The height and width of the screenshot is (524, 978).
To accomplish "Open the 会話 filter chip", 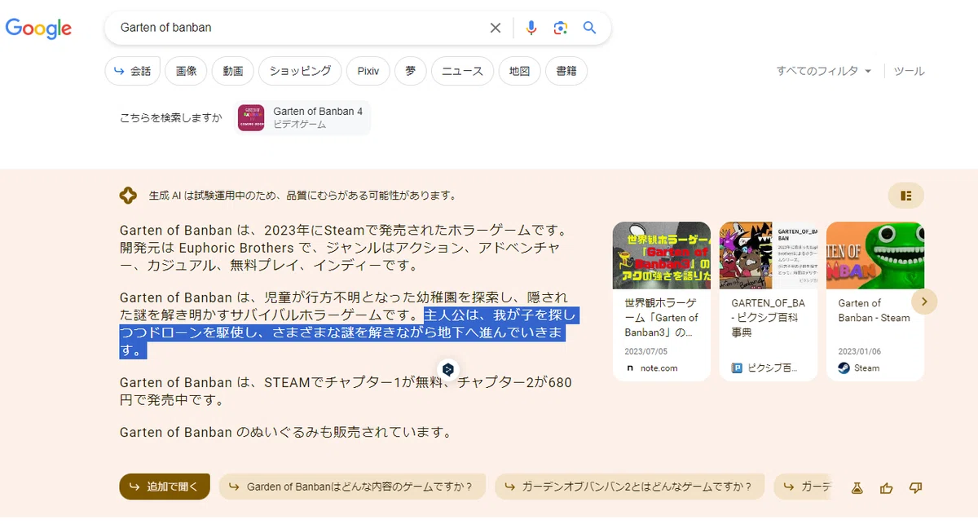I will [132, 71].
